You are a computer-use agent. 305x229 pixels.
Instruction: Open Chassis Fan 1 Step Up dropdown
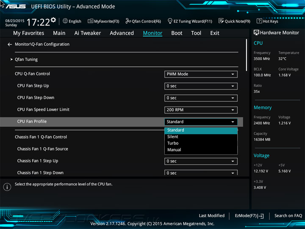tap(201, 161)
